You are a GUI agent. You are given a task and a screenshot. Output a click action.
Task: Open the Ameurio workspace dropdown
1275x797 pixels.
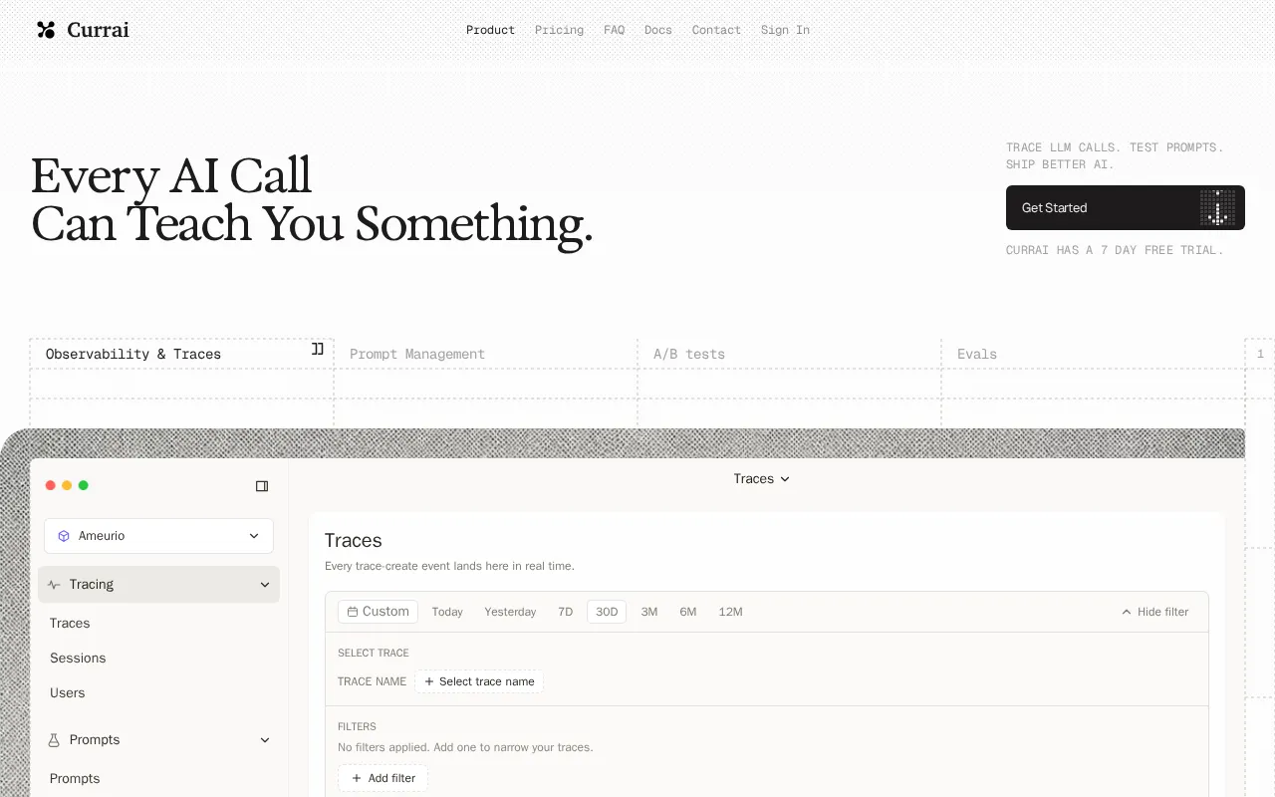tap(158, 536)
